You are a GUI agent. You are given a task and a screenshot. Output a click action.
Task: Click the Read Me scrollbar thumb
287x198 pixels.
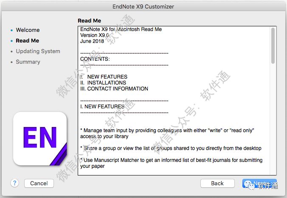[273, 45]
